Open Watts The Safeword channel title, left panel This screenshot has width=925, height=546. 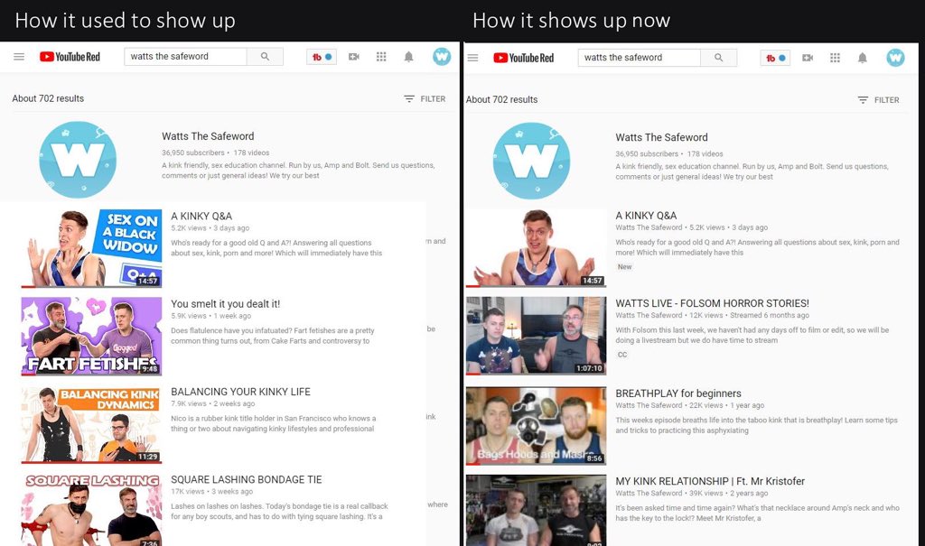(x=208, y=136)
